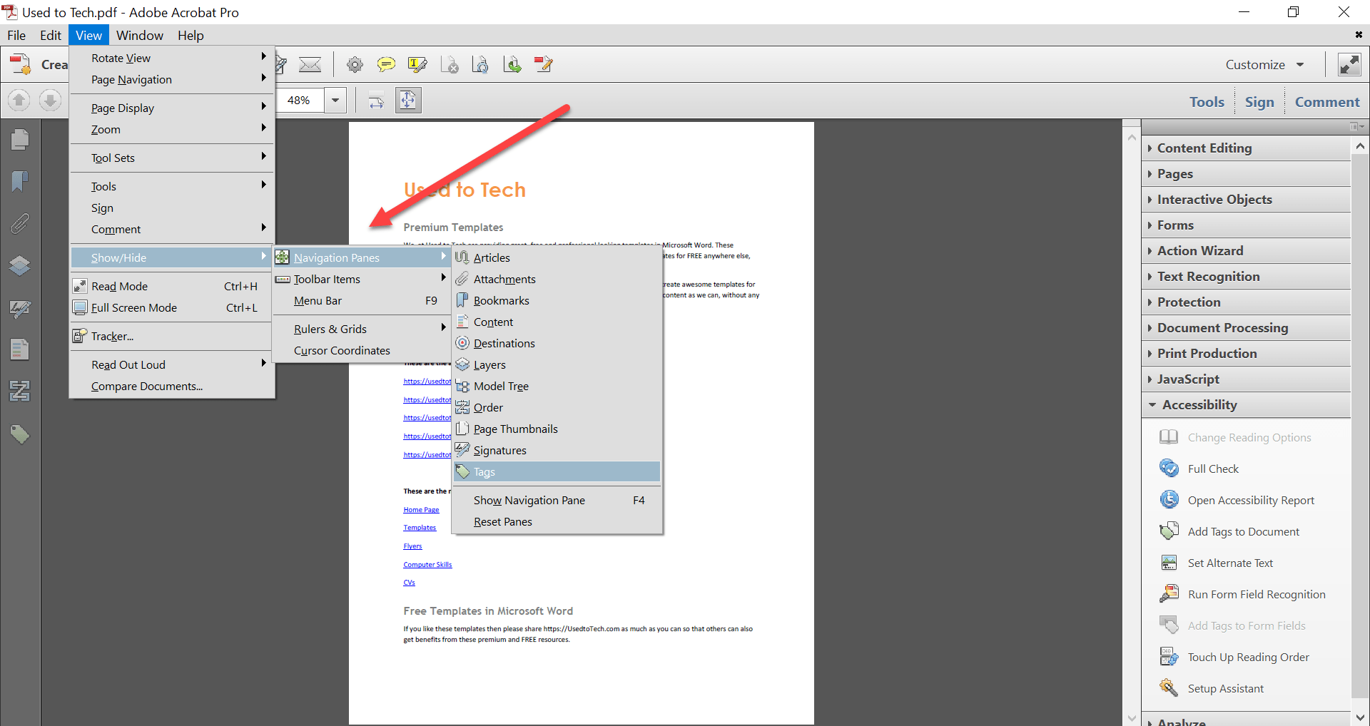Expand the Content Editing section
The width and height of the screenshot is (1370, 726).
click(1247, 148)
